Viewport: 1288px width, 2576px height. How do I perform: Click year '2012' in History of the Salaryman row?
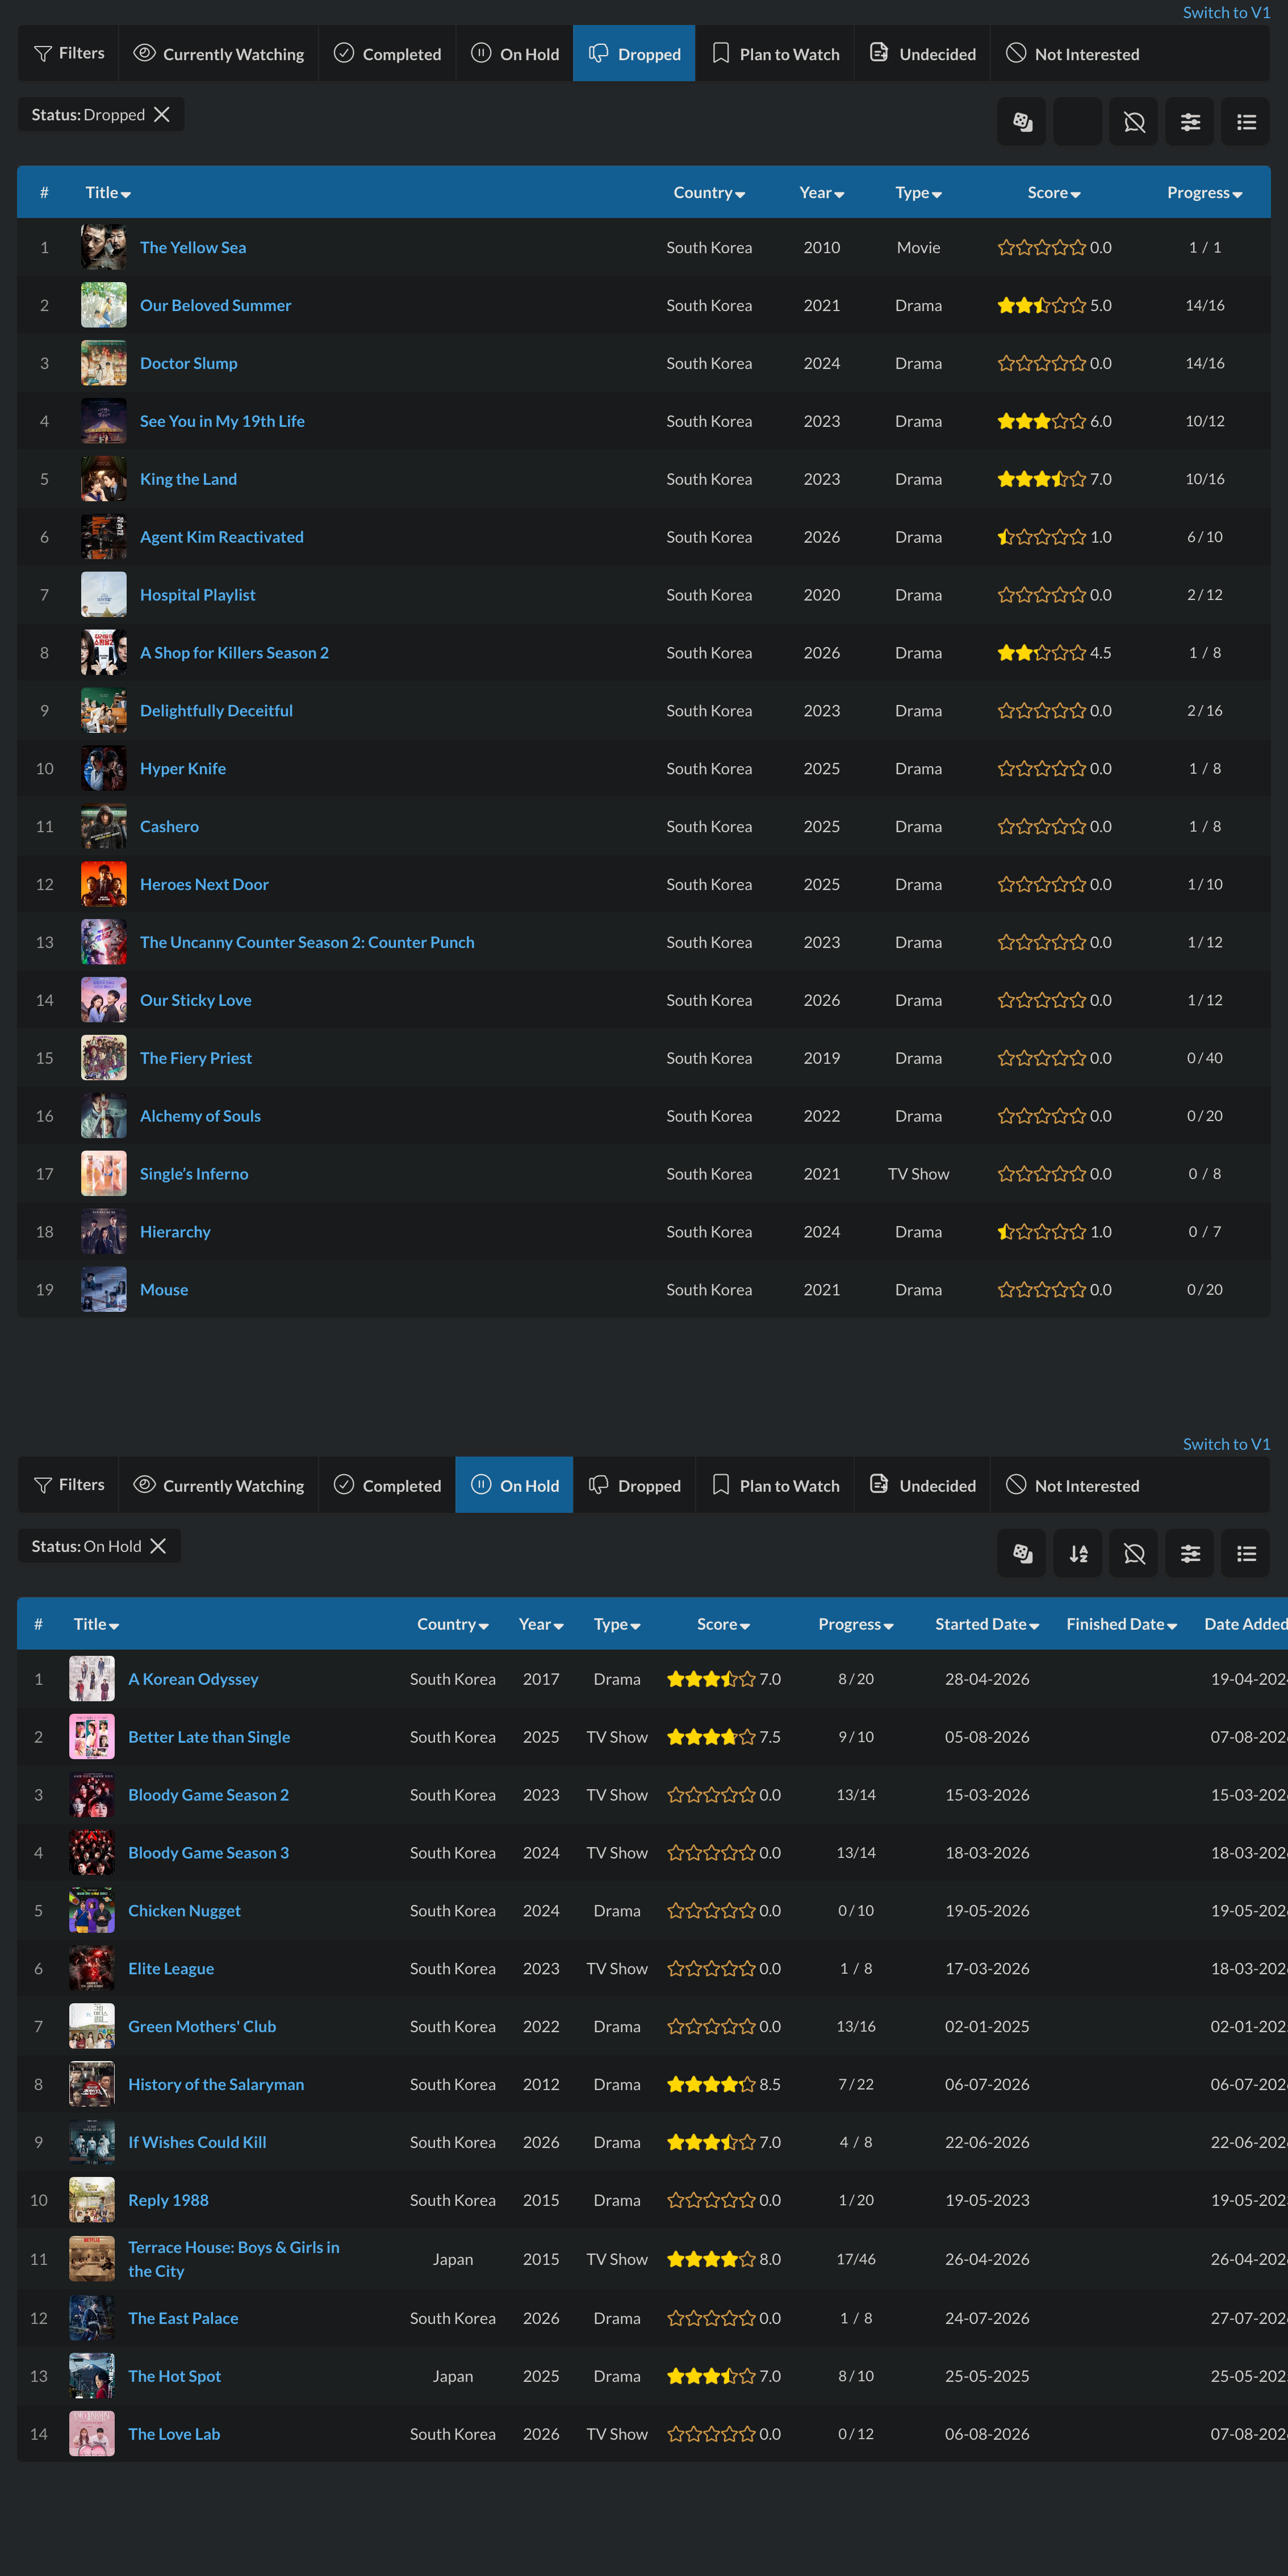[x=541, y=2084]
